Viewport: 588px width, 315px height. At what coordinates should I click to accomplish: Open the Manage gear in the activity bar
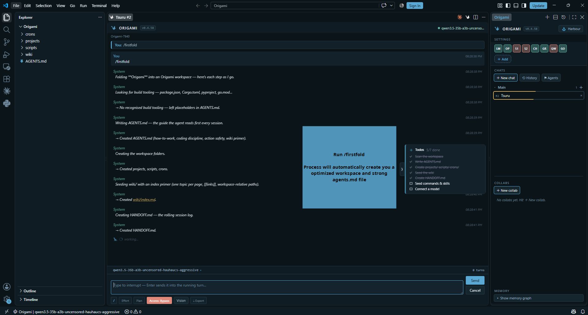[x=6, y=299]
